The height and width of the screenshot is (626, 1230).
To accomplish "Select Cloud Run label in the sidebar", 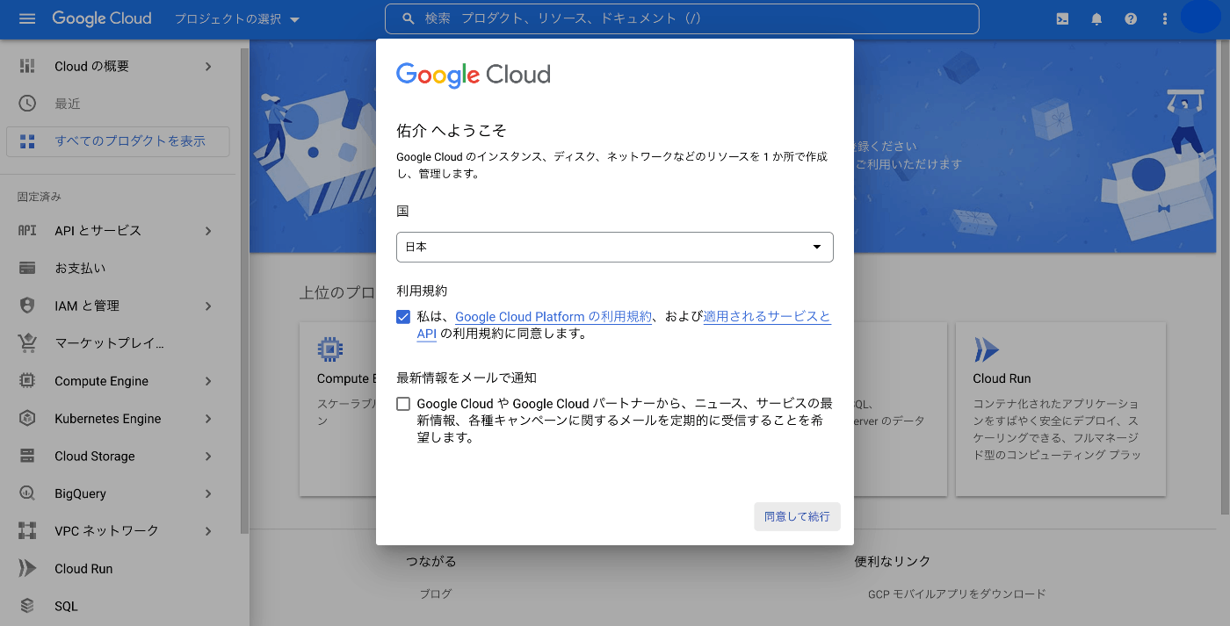I will [83, 569].
